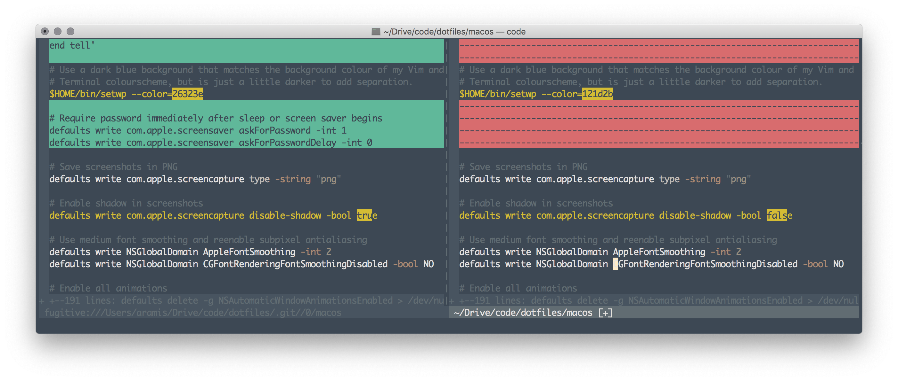This screenshot has height=381, width=898.
Task: Place cursor on highlighted 'true' value
Action: (364, 215)
